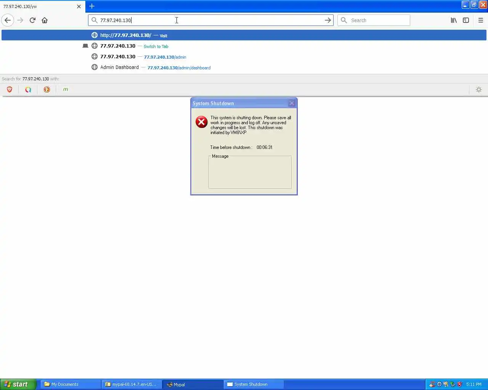Focus the address bar containing 77.97.240.130

coord(210,20)
